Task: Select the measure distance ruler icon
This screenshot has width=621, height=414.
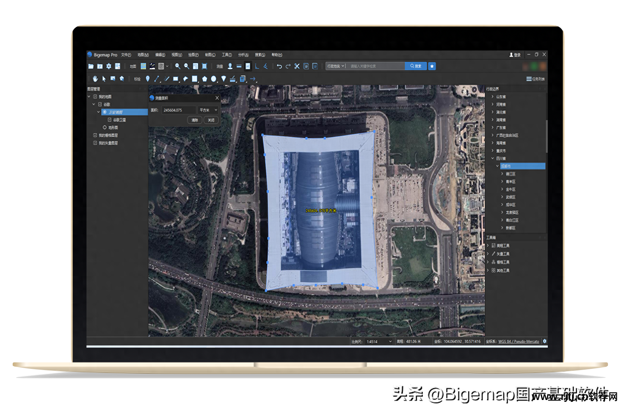Action: [x=239, y=66]
